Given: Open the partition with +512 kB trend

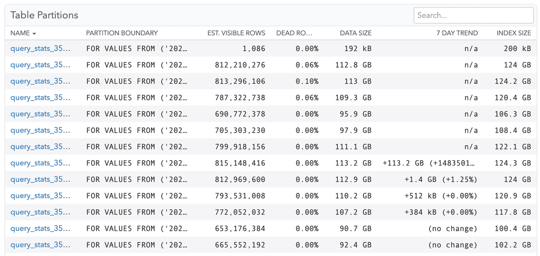Looking at the screenshot, I should click(40, 196).
